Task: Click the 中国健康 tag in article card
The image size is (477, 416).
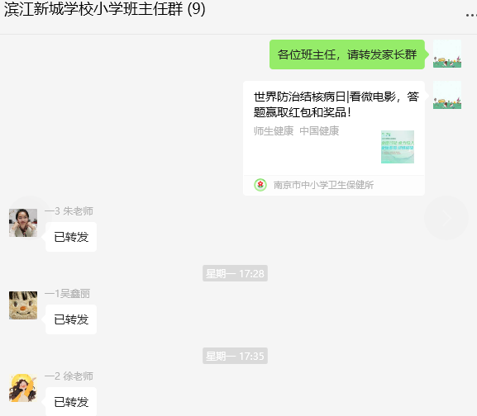Action: pyautogui.click(x=319, y=131)
